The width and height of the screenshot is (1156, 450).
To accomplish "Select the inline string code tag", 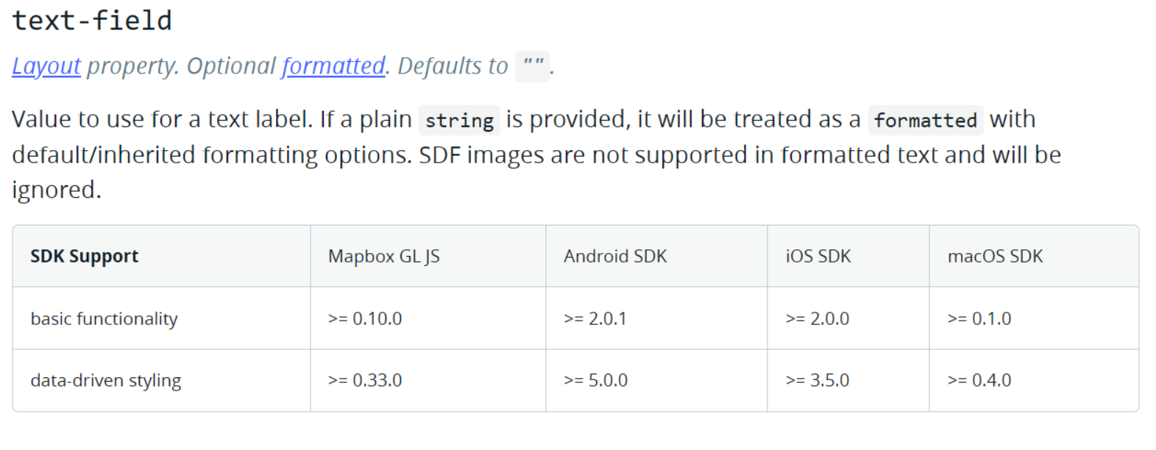I will [x=459, y=120].
